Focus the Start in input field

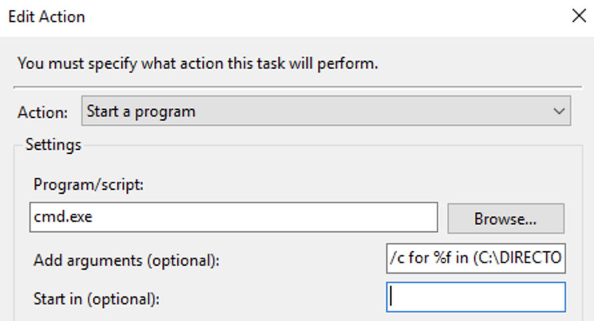point(475,297)
